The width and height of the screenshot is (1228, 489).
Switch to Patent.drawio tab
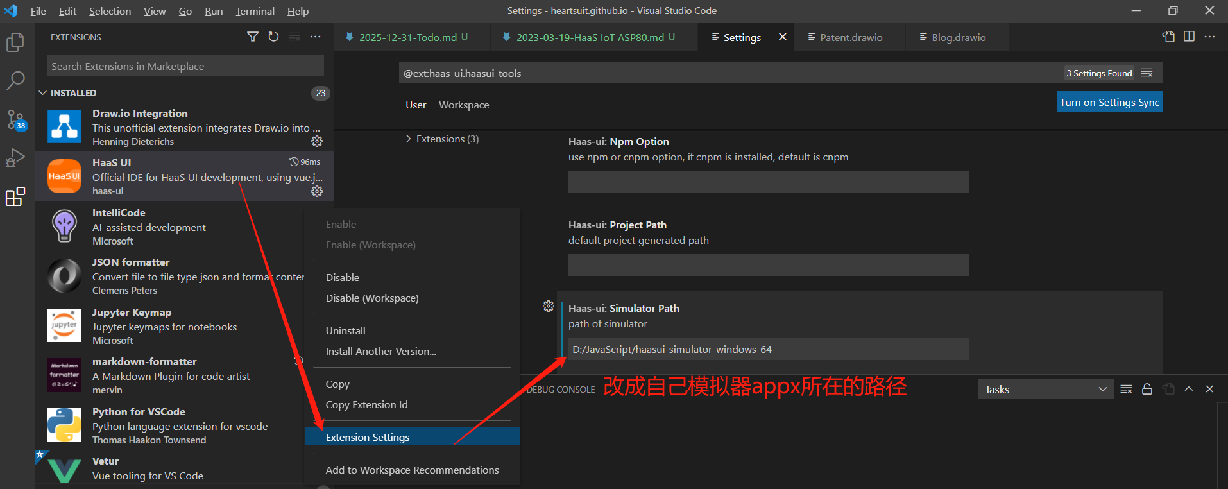[x=849, y=37]
